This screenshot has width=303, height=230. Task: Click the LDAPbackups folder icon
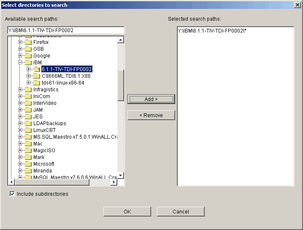(x=28, y=123)
